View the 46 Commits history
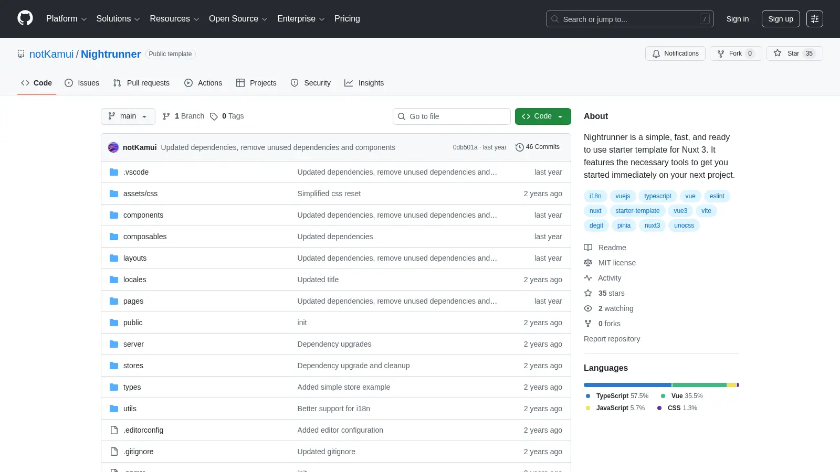The image size is (840, 472). click(538, 147)
